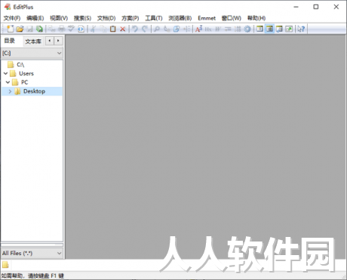Viewport: 347px width, 280px height.
Task: Click the Replace icon beside the magnifier
Action: tap(167, 29)
